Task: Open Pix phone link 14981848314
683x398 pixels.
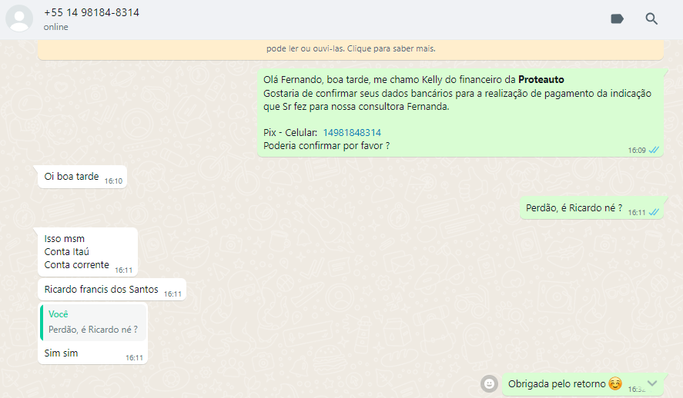Action: coord(352,133)
